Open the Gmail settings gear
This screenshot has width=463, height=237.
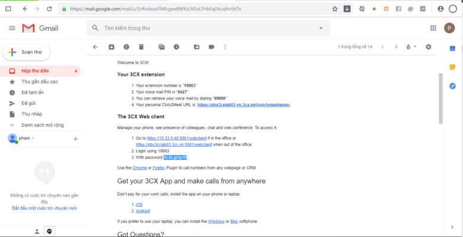[x=429, y=47]
